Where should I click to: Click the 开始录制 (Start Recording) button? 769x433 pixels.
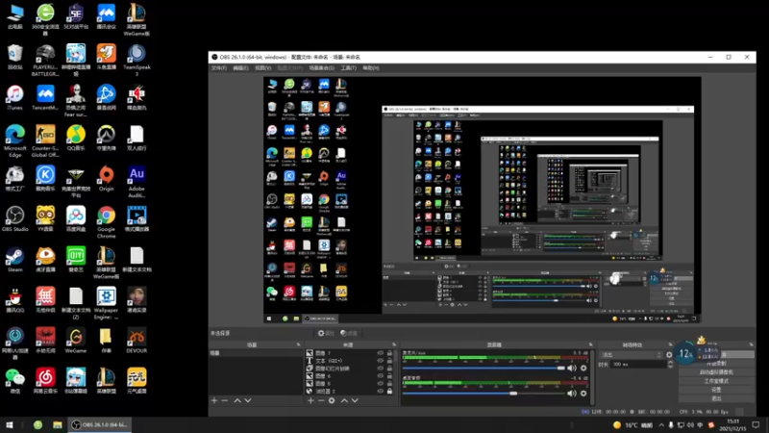pos(716,364)
